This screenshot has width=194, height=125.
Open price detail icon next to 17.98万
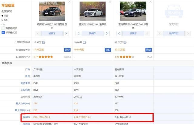pos(44,42)
